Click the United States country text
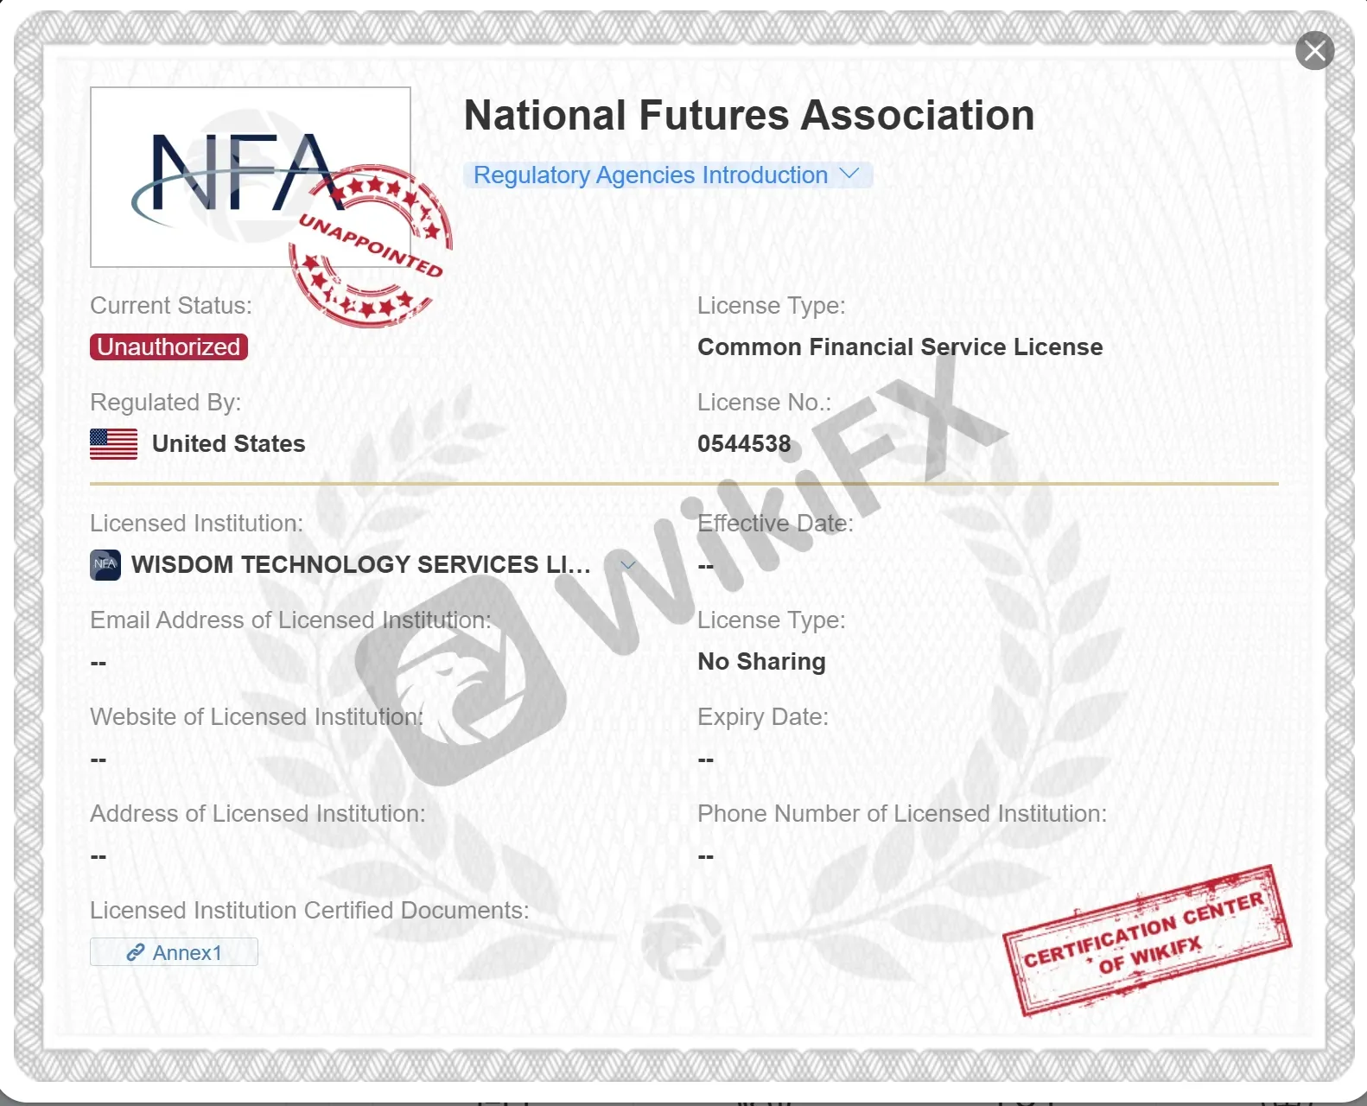This screenshot has height=1106, width=1367. 229,444
